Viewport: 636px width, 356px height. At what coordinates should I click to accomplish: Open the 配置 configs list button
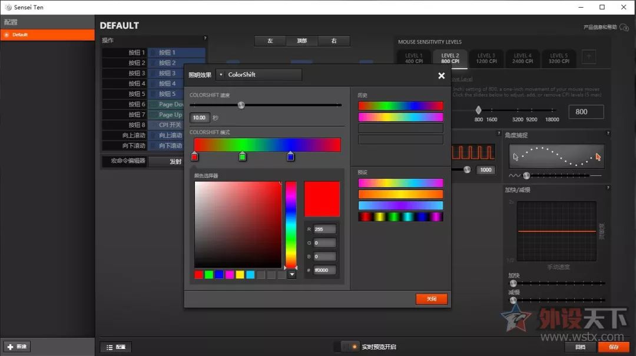pyautogui.click(x=116, y=347)
